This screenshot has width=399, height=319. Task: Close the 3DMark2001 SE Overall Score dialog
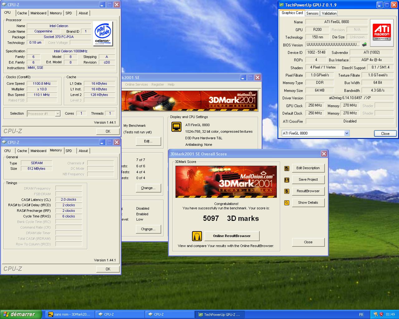[x=324, y=154]
